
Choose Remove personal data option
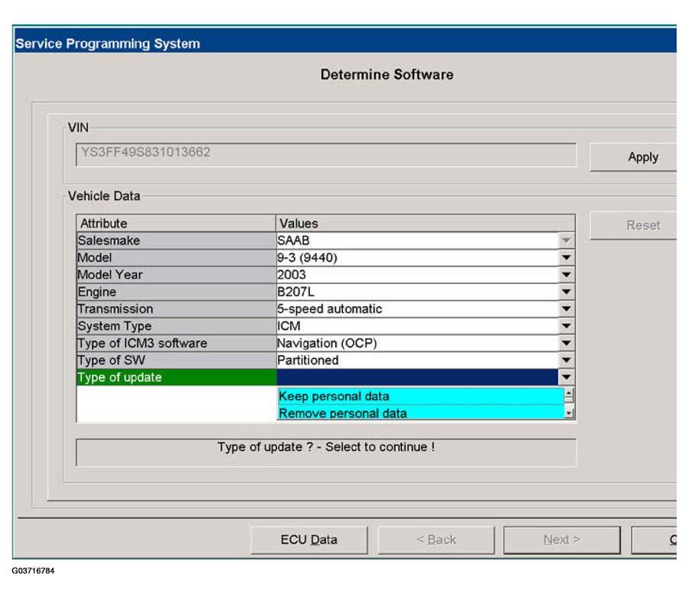(x=420, y=413)
